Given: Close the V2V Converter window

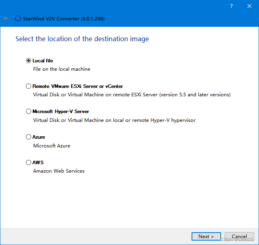Looking at the screenshot, I should pyautogui.click(x=249, y=6).
